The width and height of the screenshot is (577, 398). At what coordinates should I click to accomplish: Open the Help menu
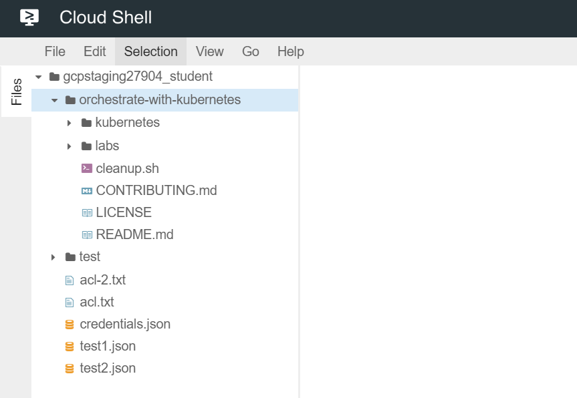290,51
